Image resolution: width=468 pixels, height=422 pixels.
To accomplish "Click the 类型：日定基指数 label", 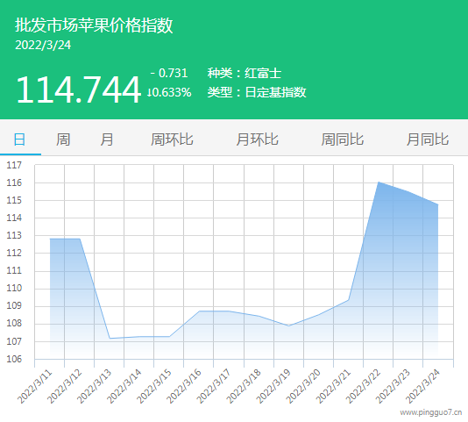I will point(257,92).
